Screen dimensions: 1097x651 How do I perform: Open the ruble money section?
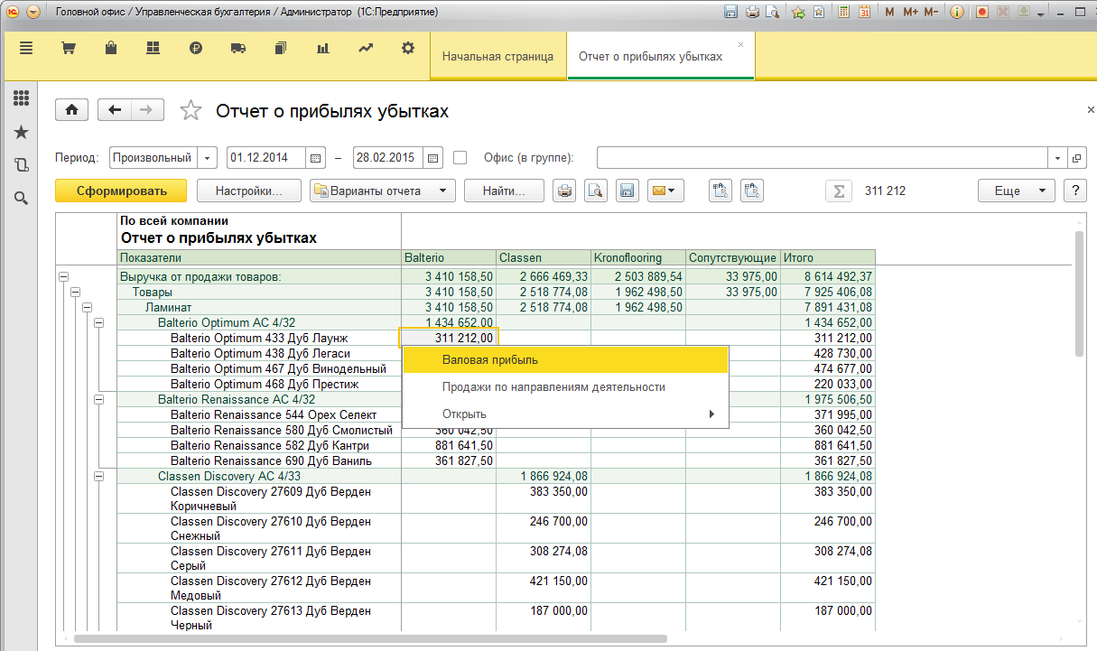coord(195,49)
